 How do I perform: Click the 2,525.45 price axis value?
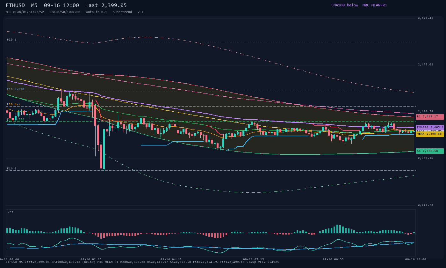click(x=425, y=18)
